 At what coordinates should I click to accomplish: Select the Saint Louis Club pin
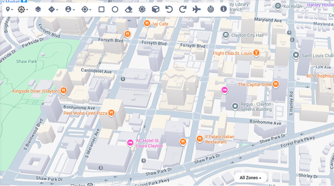coord(296,55)
